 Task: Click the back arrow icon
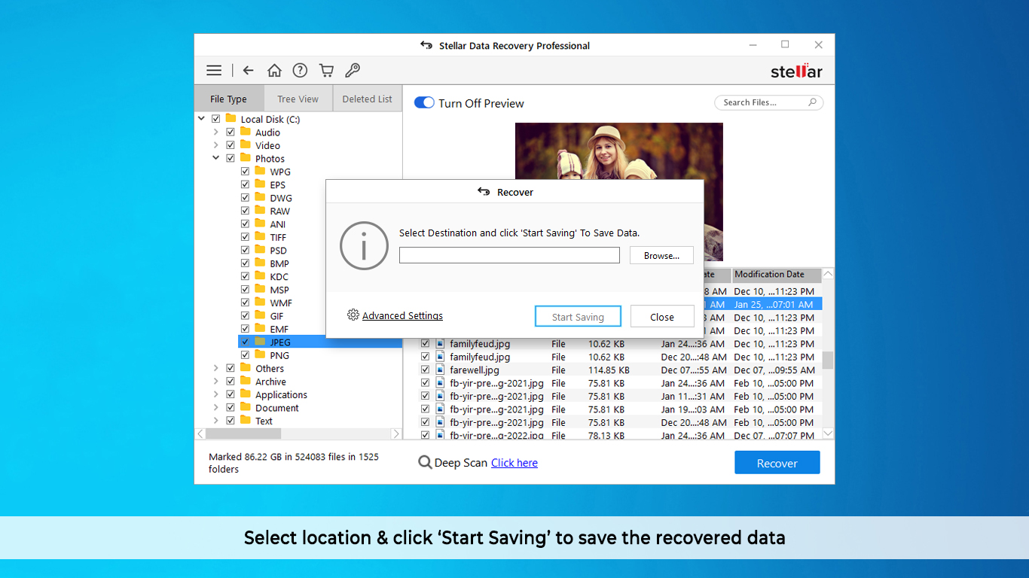click(248, 71)
